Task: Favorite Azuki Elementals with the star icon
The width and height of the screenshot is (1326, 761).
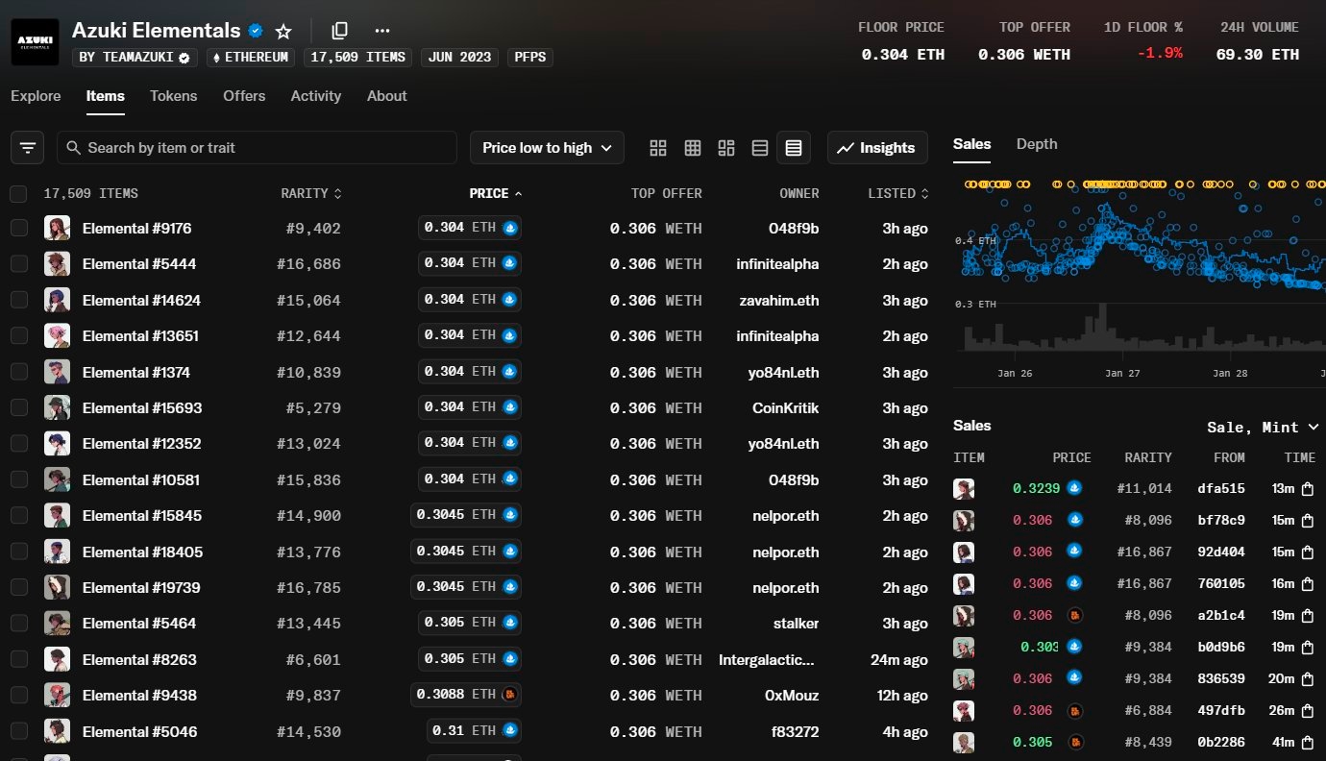Action: click(x=283, y=31)
